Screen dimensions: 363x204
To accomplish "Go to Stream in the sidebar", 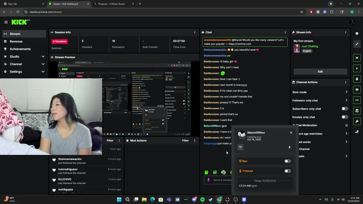I will click(x=24, y=34).
